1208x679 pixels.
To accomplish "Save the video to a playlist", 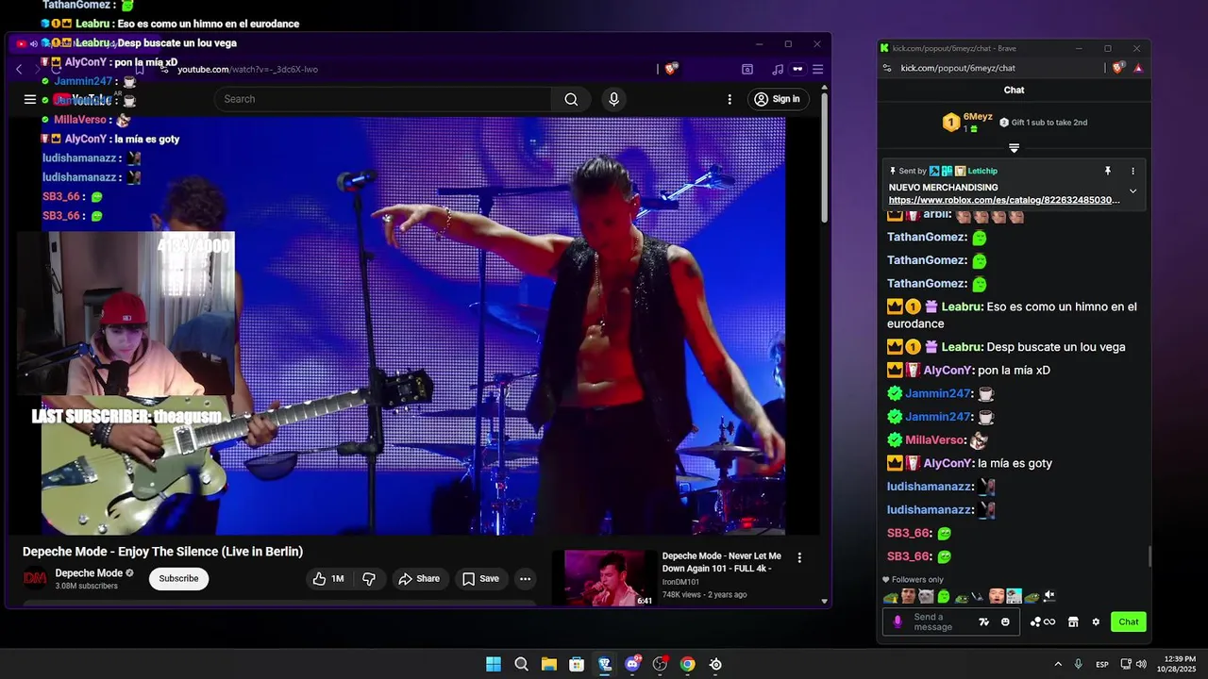I will [x=479, y=578].
